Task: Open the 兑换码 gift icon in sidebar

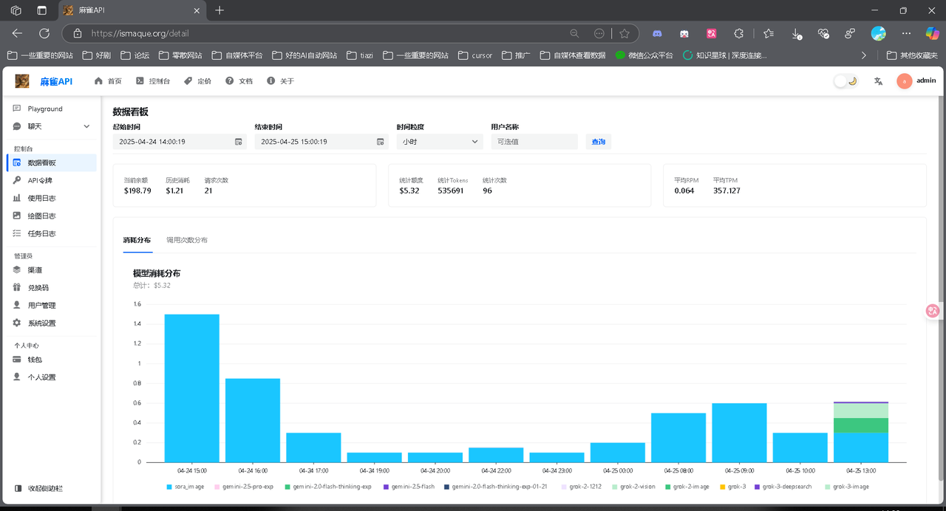Action: click(17, 287)
